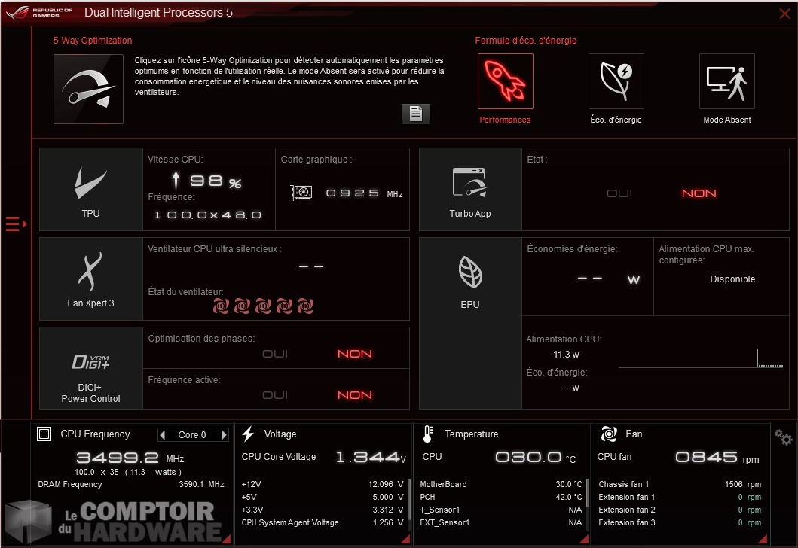This screenshot has height=548, width=798.
Task: Set Optimisation des phases to NON
Action: click(x=355, y=354)
